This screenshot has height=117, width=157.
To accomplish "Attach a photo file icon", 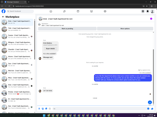I will point(43,109).
